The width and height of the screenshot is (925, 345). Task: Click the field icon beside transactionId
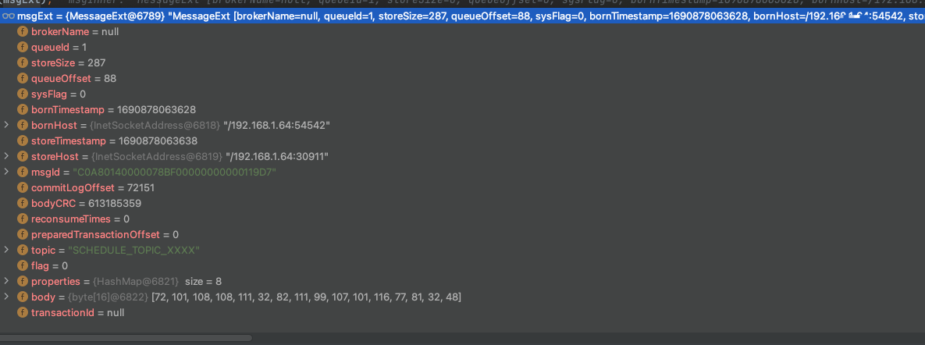point(23,312)
